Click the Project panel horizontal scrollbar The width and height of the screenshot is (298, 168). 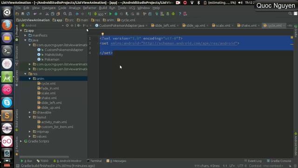click(x=45, y=157)
